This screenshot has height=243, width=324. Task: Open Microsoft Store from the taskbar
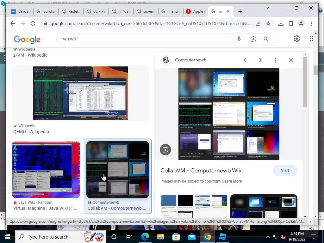click(176, 237)
